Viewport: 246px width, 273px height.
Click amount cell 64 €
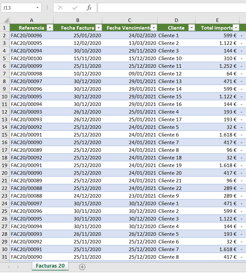click(217, 73)
